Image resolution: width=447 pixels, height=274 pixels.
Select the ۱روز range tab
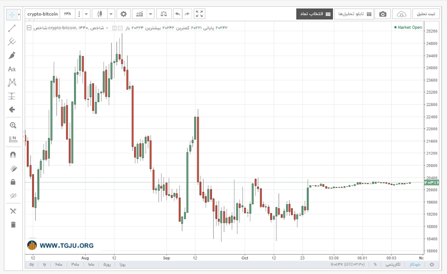tap(122, 265)
